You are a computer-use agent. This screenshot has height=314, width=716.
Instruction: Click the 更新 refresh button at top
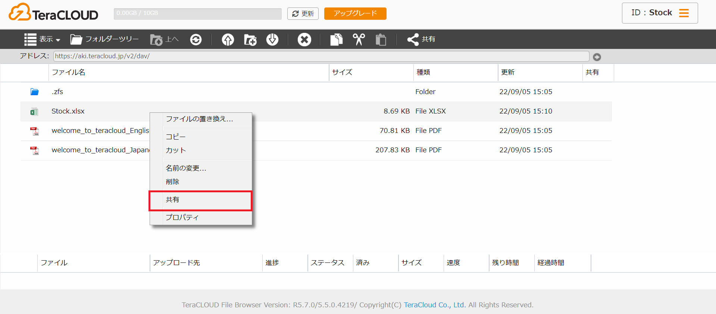coord(303,13)
